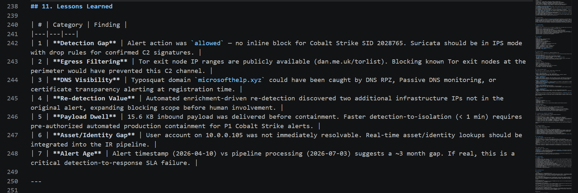The image size is (578, 193).
Task: Click the bold text 'Re-detection Value'
Action: pyautogui.click(x=94, y=98)
